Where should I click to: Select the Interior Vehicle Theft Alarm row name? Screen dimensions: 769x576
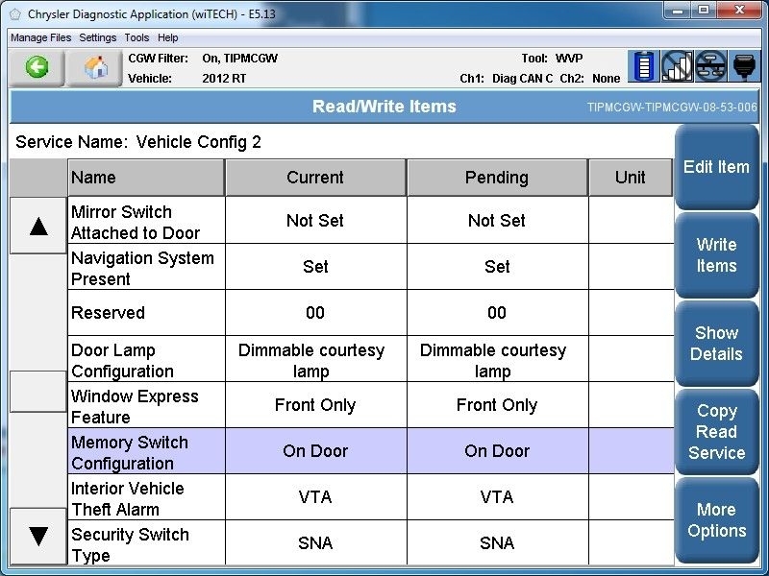click(146, 498)
